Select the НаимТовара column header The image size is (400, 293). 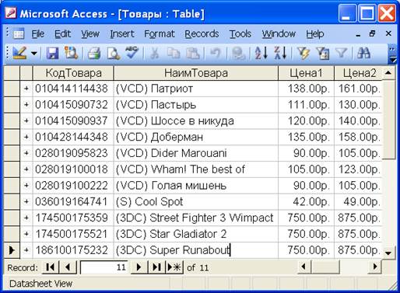pos(196,73)
